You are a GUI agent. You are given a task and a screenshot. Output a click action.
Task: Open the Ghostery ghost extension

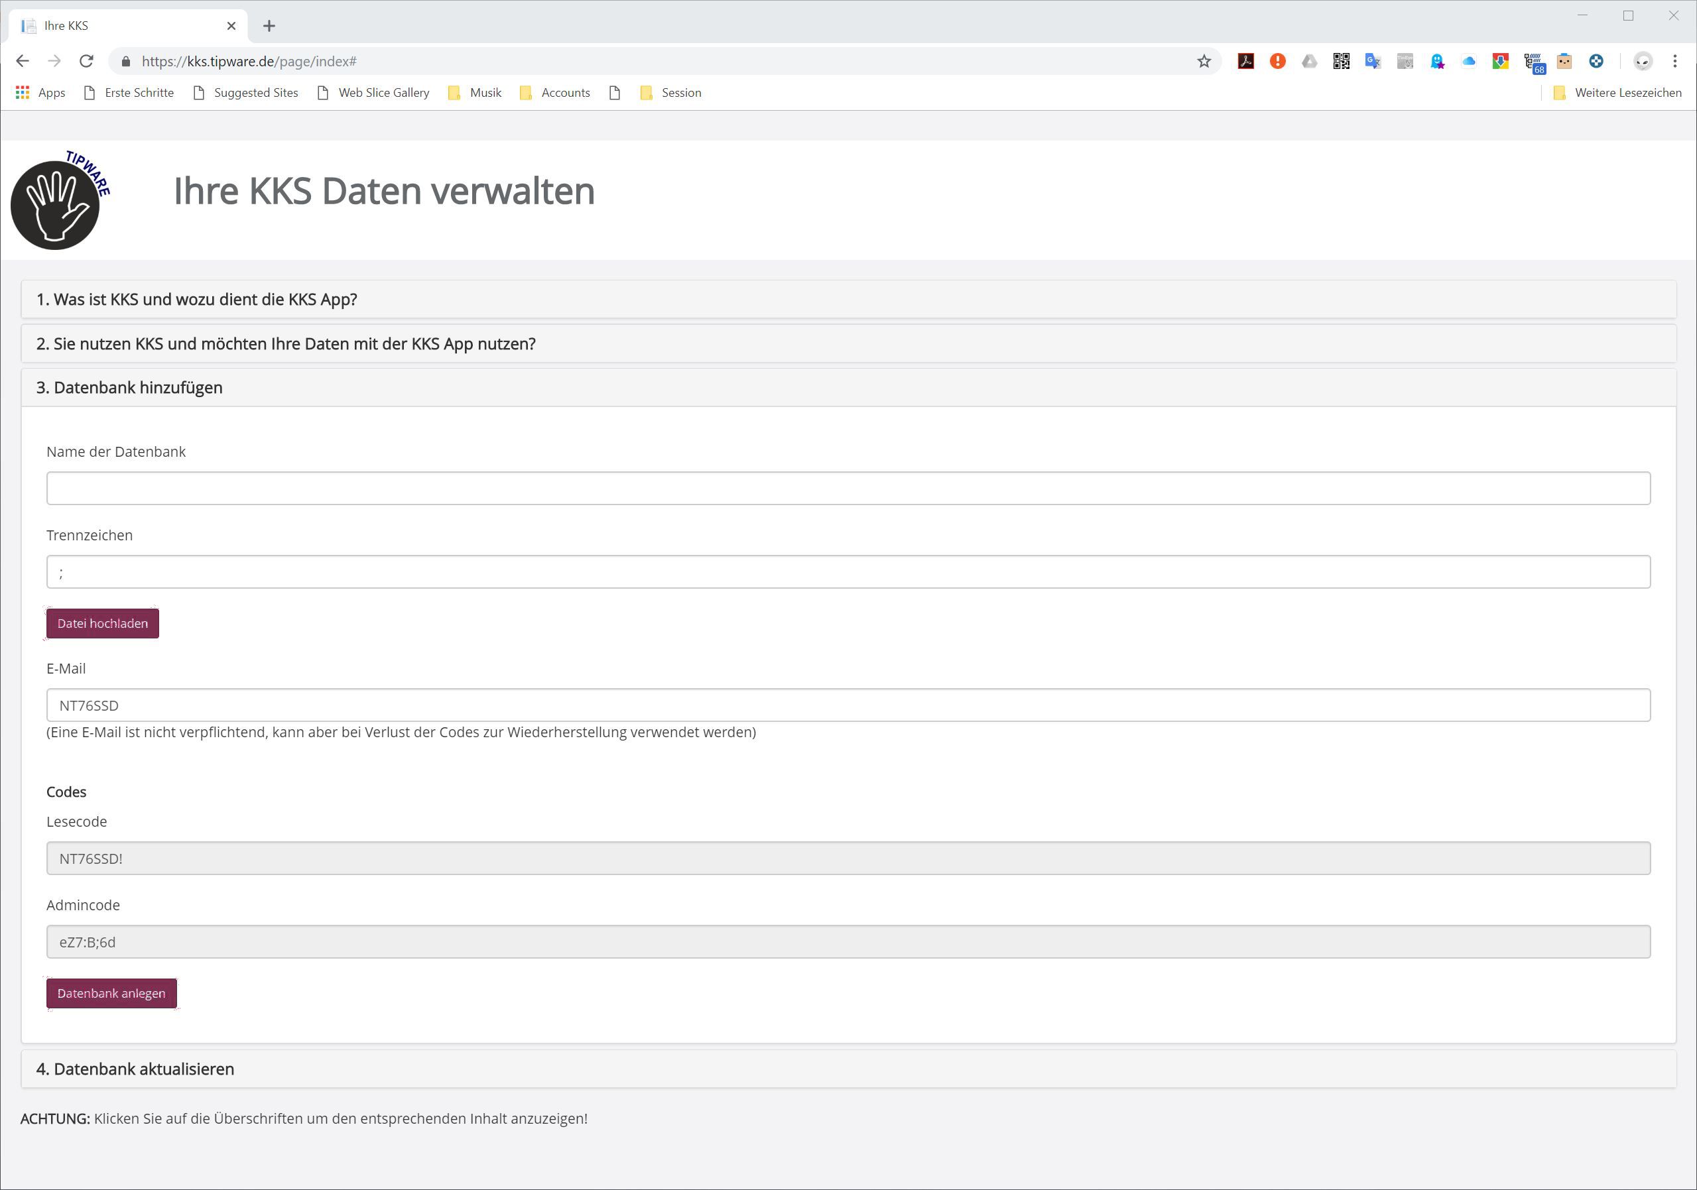(x=1437, y=61)
